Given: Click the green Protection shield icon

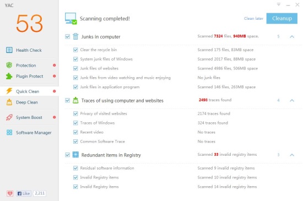Looking at the screenshot, I should click(9, 66).
